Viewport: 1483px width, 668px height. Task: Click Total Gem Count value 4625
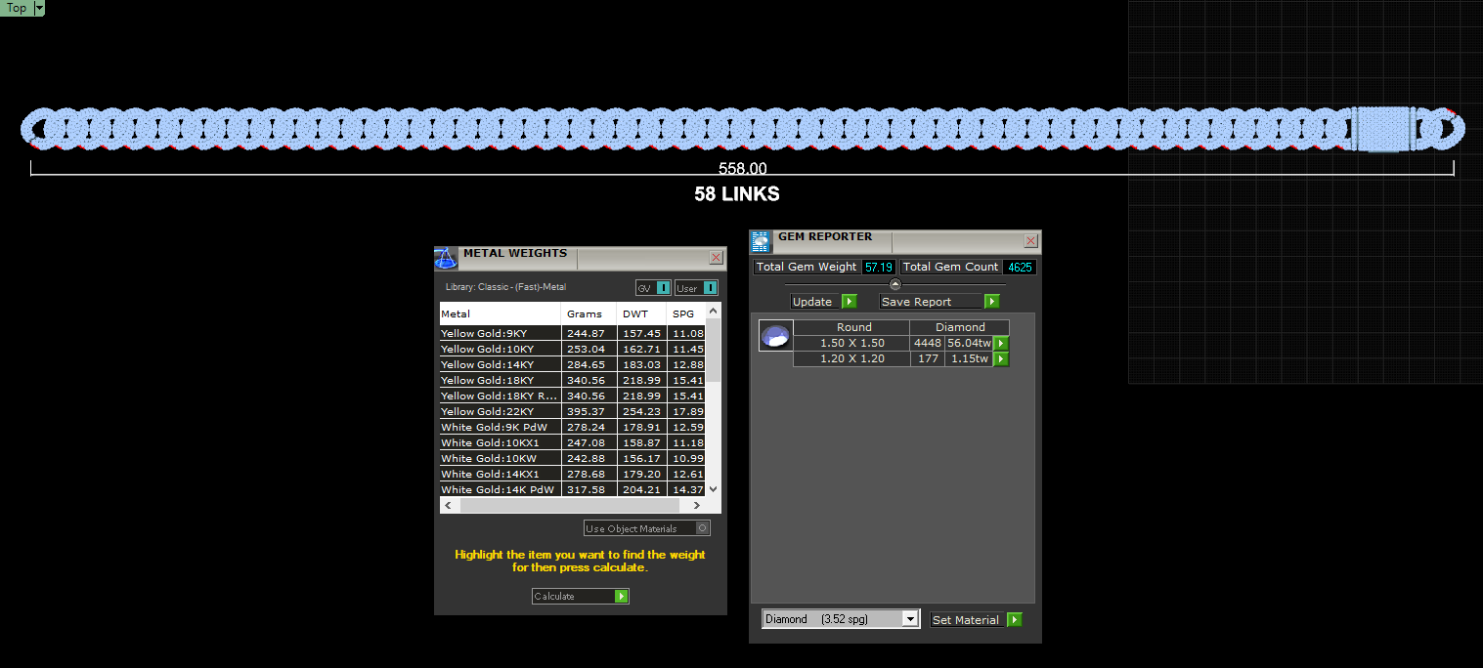point(1020,267)
